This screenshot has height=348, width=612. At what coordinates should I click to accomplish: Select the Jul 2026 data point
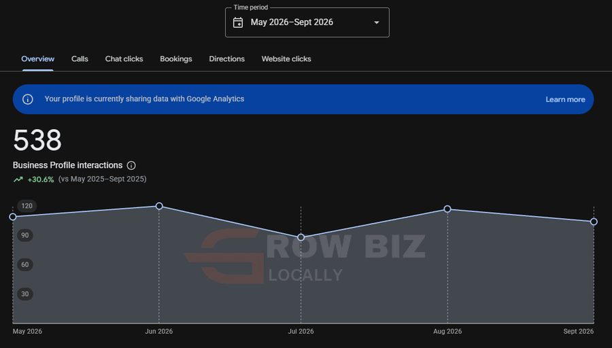(x=301, y=237)
